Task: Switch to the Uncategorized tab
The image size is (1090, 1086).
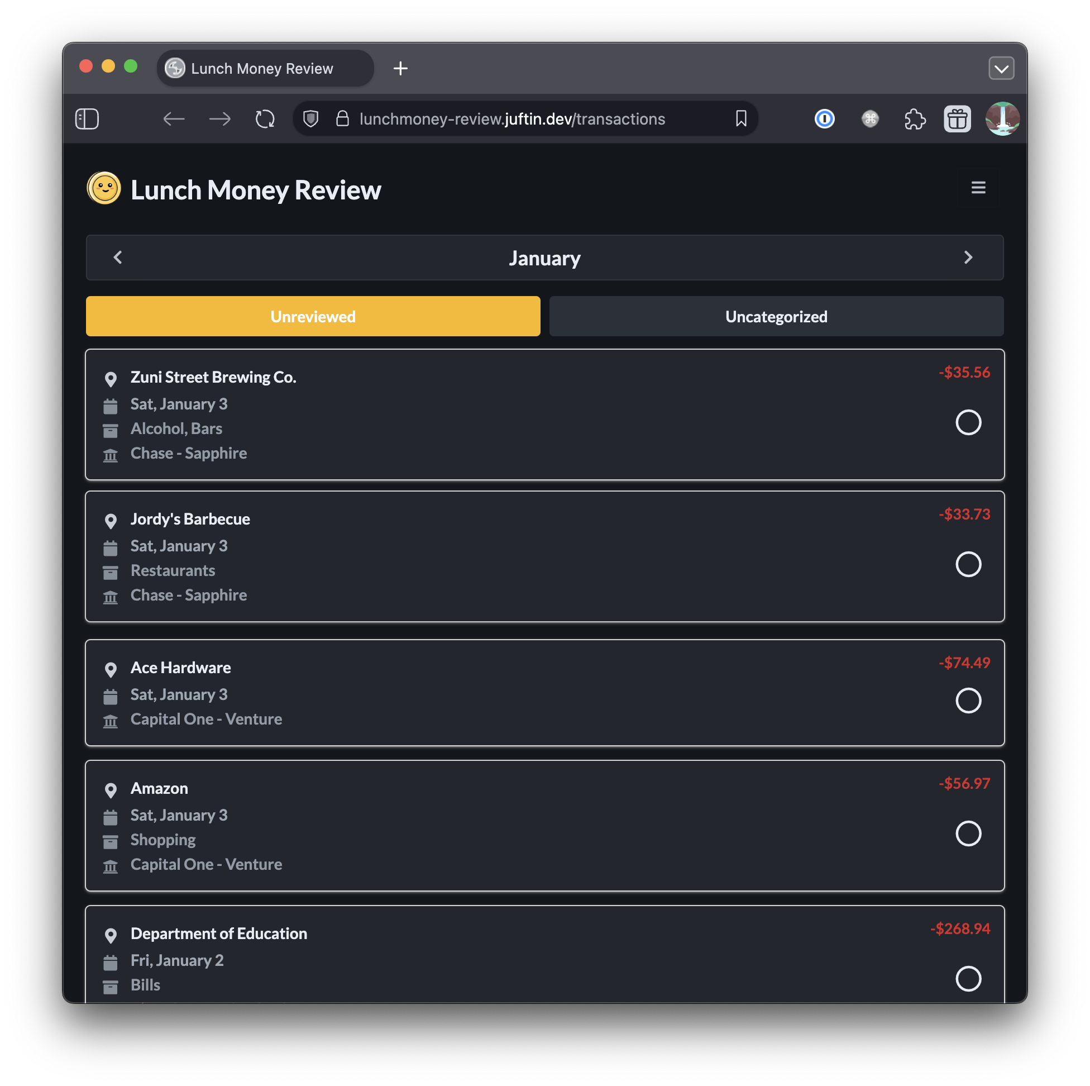Action: click(x=776, y=317)
